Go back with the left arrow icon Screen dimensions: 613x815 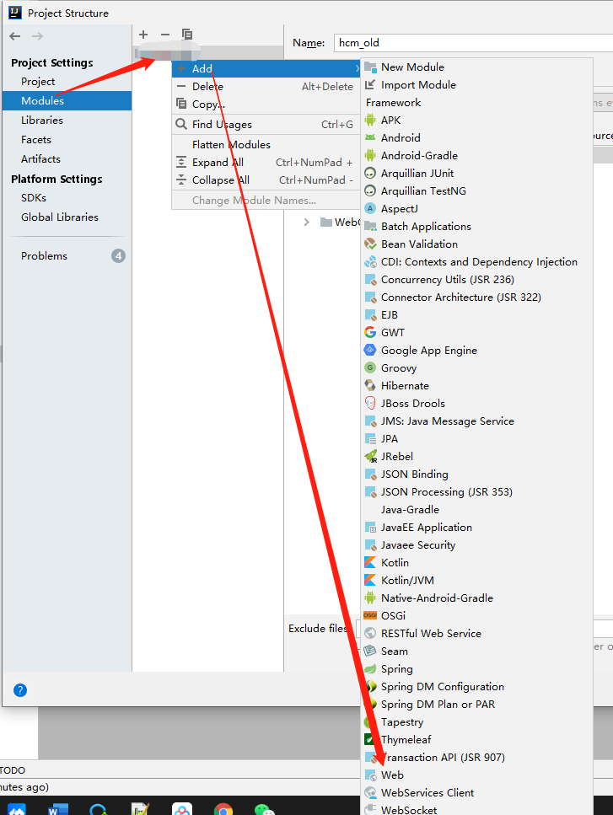pos(15,36)
